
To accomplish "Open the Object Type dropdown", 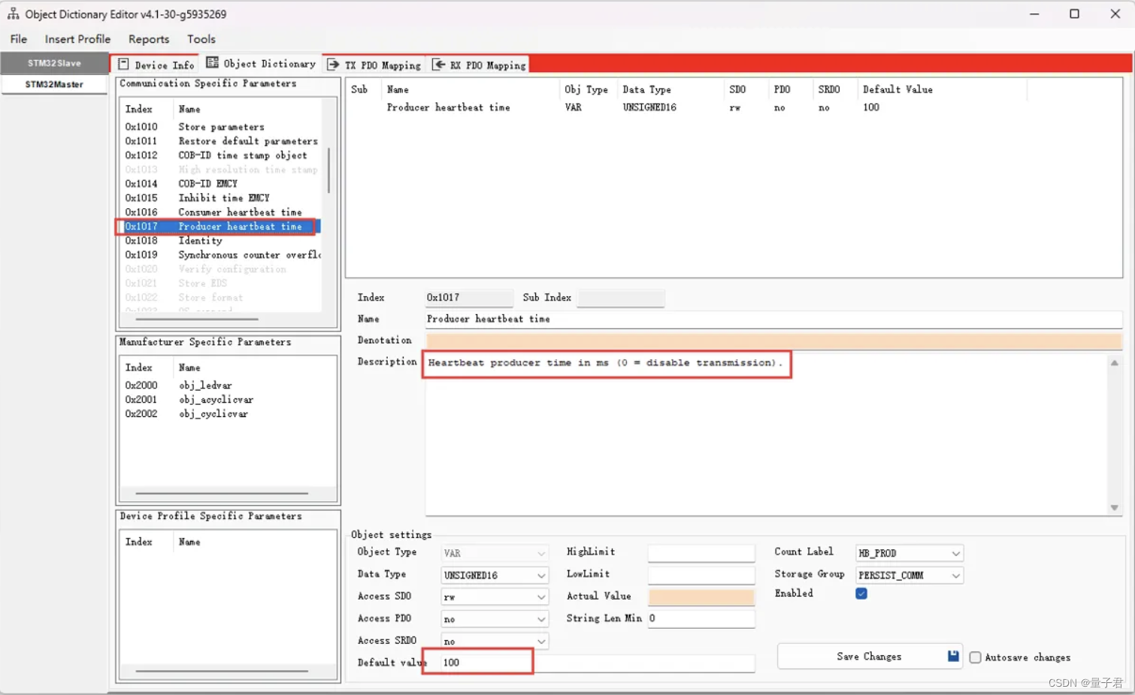I will (x=495, y=553).
